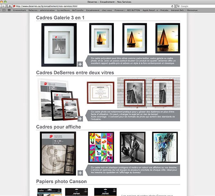Screen dimensions: 215x196
Task: Click plus icon on Cadres Galerie frame image
Action: [80, 64]
